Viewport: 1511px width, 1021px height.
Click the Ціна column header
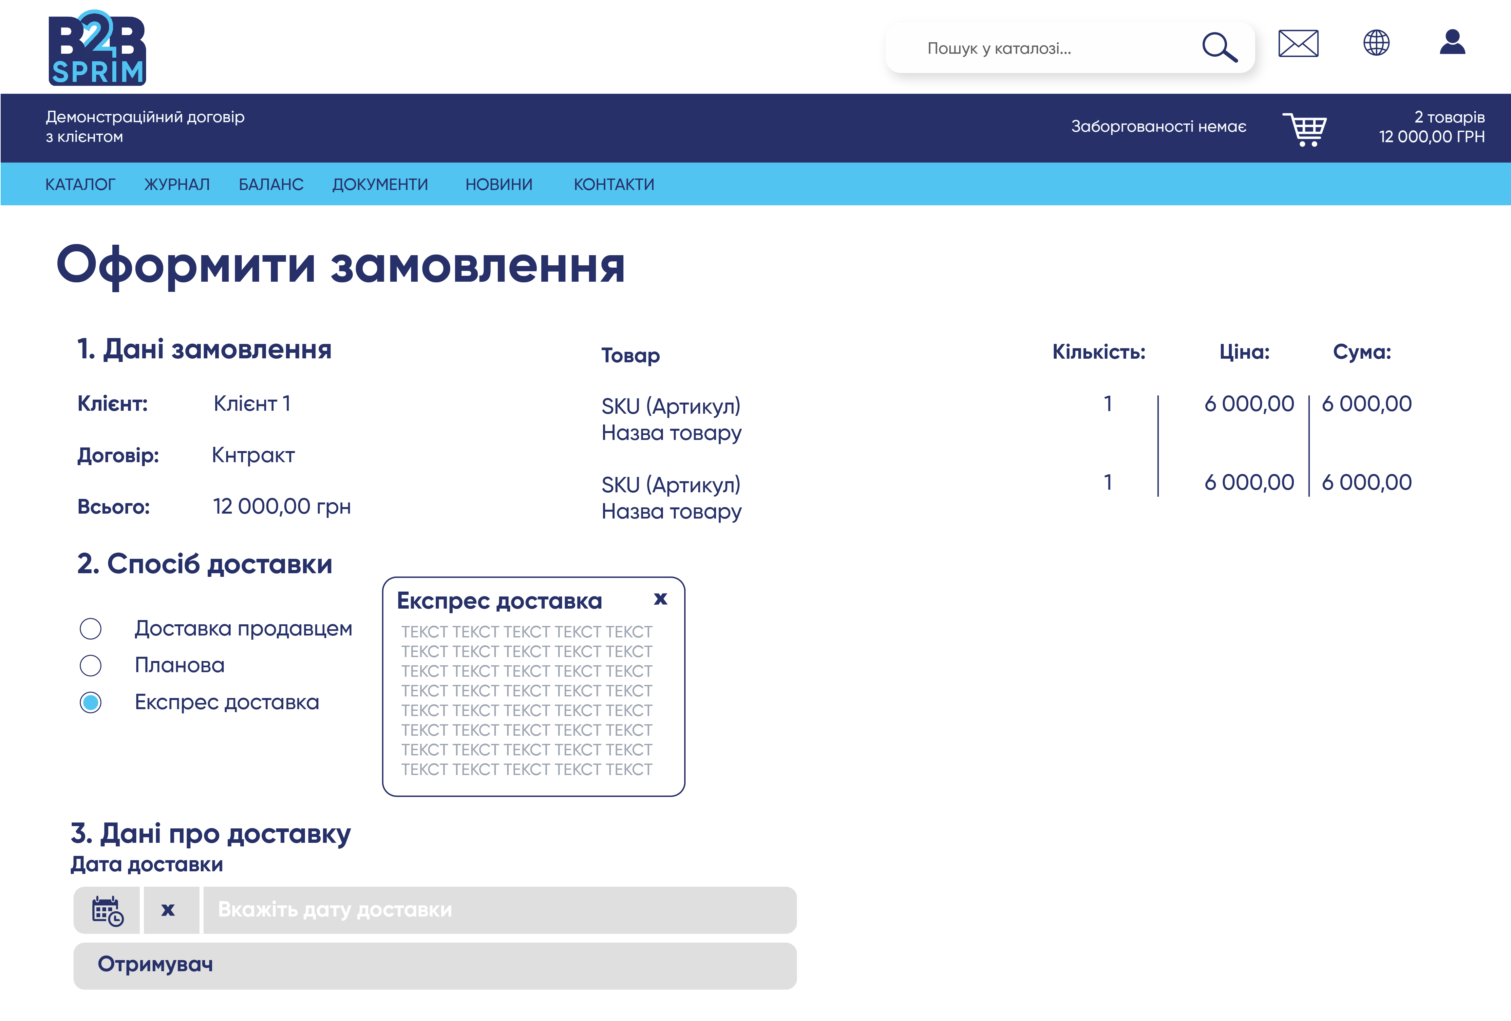click(x=1244, y=352)
